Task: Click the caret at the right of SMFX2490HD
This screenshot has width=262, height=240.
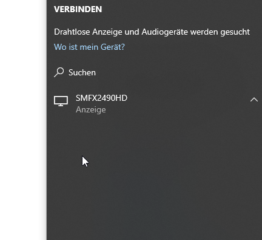Action: click(x=254, y=100)
